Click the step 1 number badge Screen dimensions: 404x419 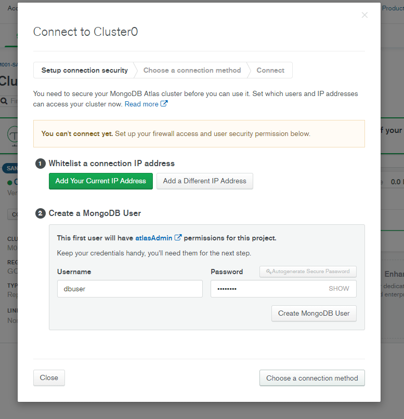point(40,164)
